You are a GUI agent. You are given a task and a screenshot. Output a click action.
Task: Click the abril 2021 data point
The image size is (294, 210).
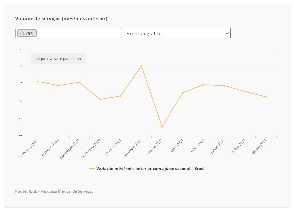click(183, 93)
